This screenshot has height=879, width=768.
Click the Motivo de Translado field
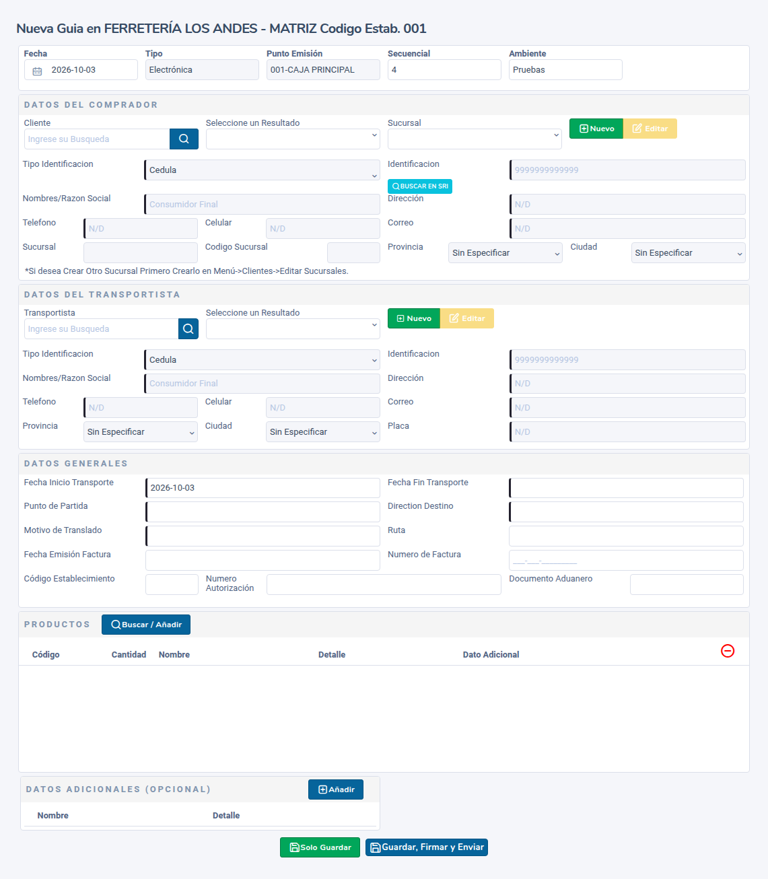click(263, 536)
